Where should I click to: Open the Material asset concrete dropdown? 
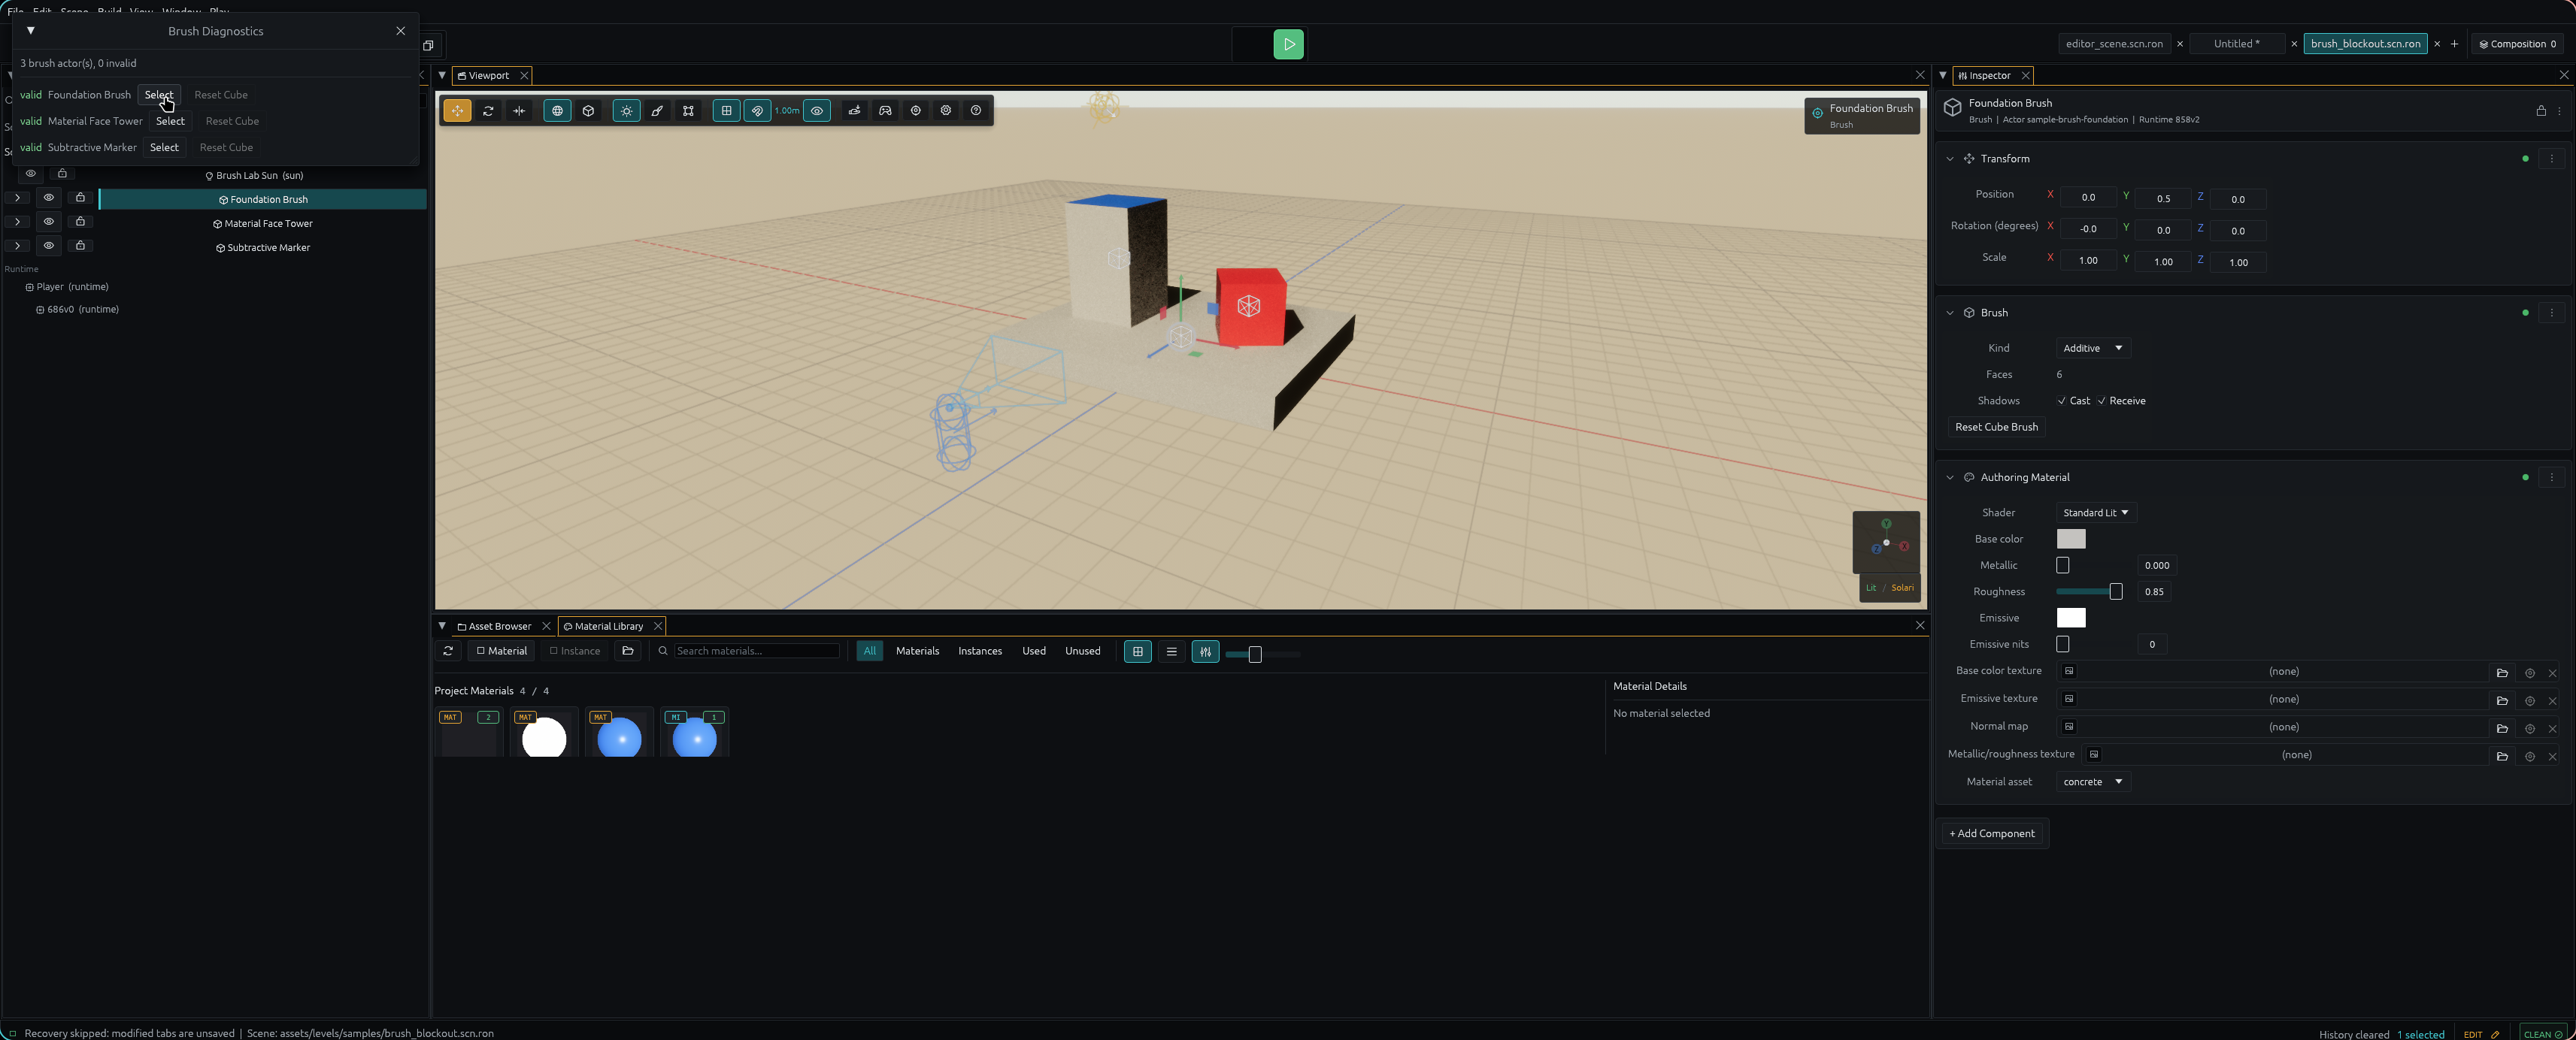click(x=2093, y=782)
